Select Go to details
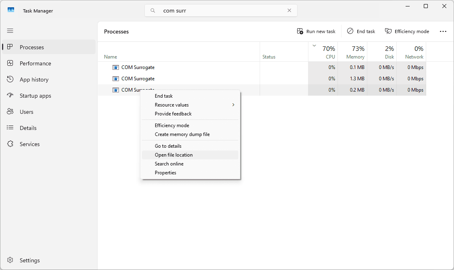 click(190, 146)
